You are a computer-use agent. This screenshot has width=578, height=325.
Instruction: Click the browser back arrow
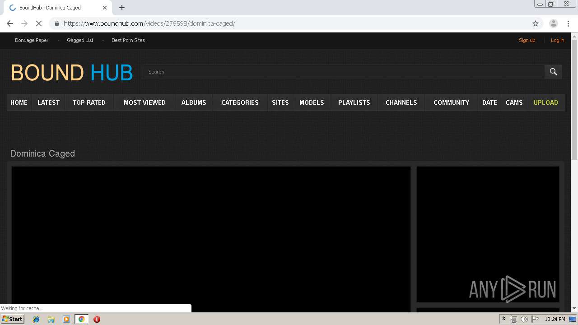pos(10,23)
